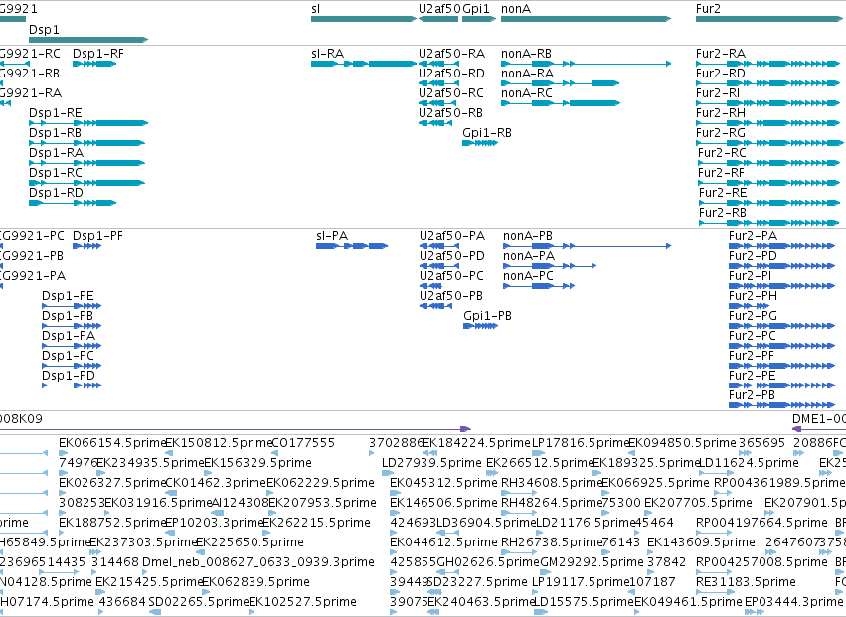846x617 pixels.
Task: Select the Fur2-RE transcript label
Action: point(723,193)
